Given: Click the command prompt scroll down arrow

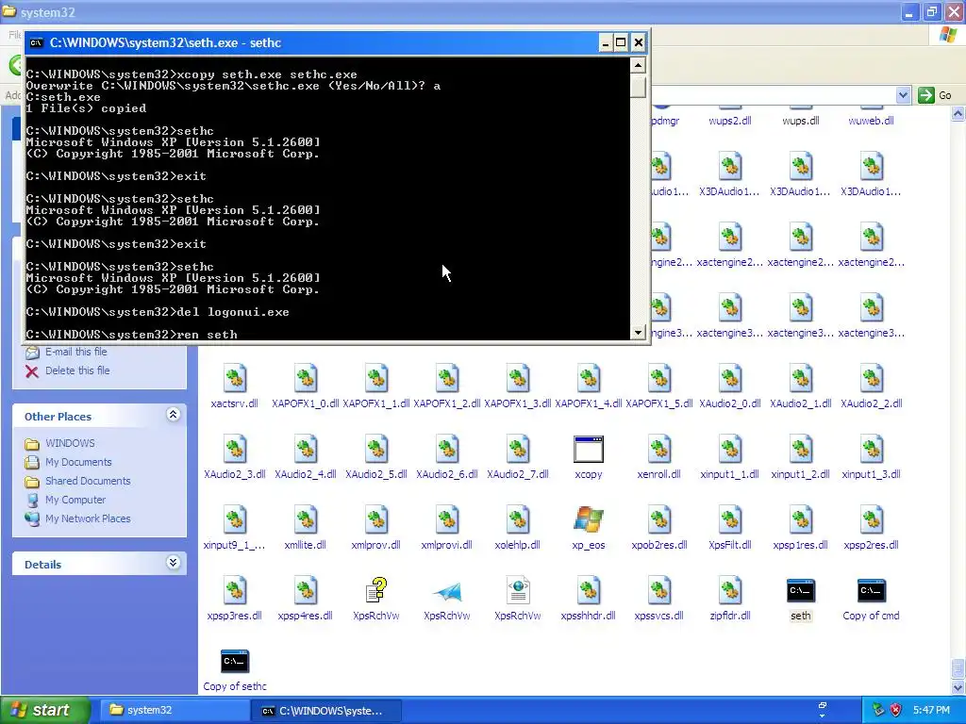Looking at the screenshot, I should pos(639,333).
